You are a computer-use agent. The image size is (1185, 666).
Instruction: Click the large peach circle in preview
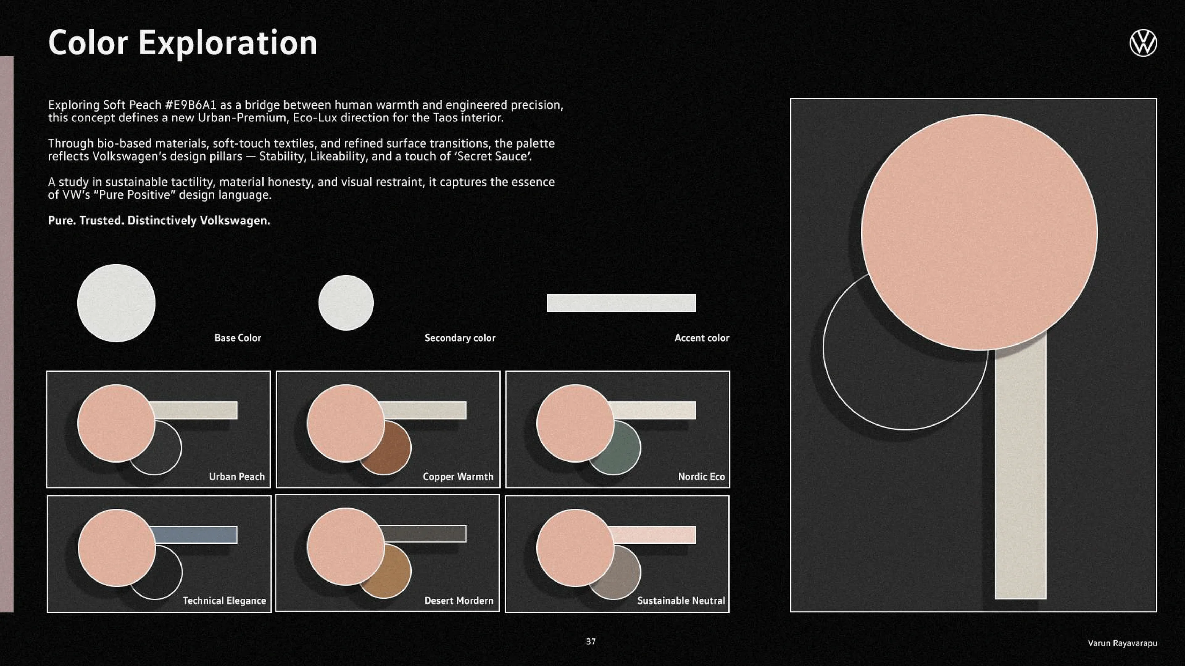(979, 232)
